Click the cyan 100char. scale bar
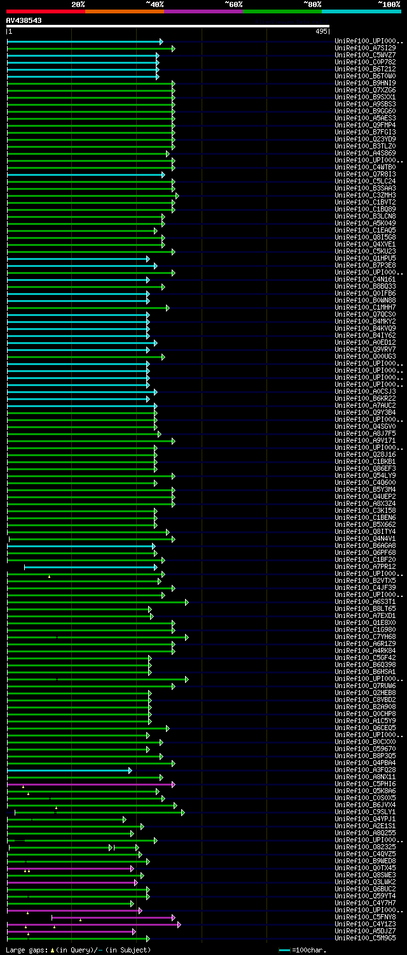Viewport: 407px width, 955px height. 285,950
